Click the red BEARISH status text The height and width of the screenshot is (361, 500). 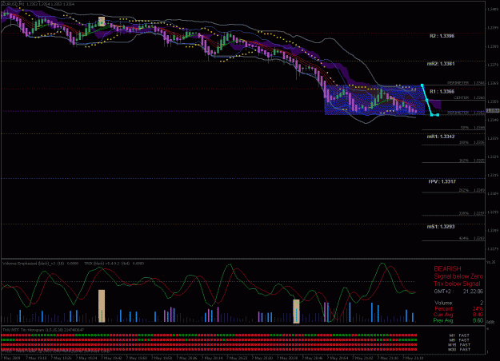(x=448, y=269)
